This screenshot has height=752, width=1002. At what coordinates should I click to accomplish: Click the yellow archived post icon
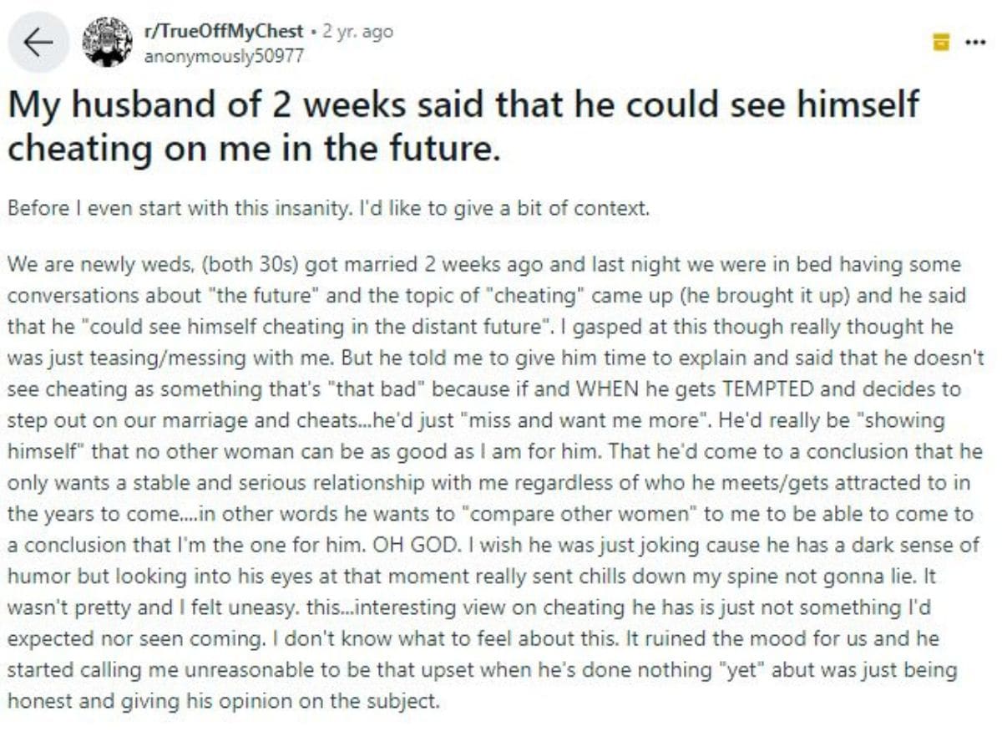pyautogui.click(x=941, y=42)
